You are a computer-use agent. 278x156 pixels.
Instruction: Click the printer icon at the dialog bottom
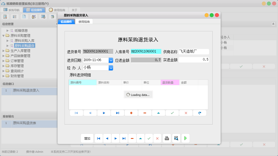[167, 138]
